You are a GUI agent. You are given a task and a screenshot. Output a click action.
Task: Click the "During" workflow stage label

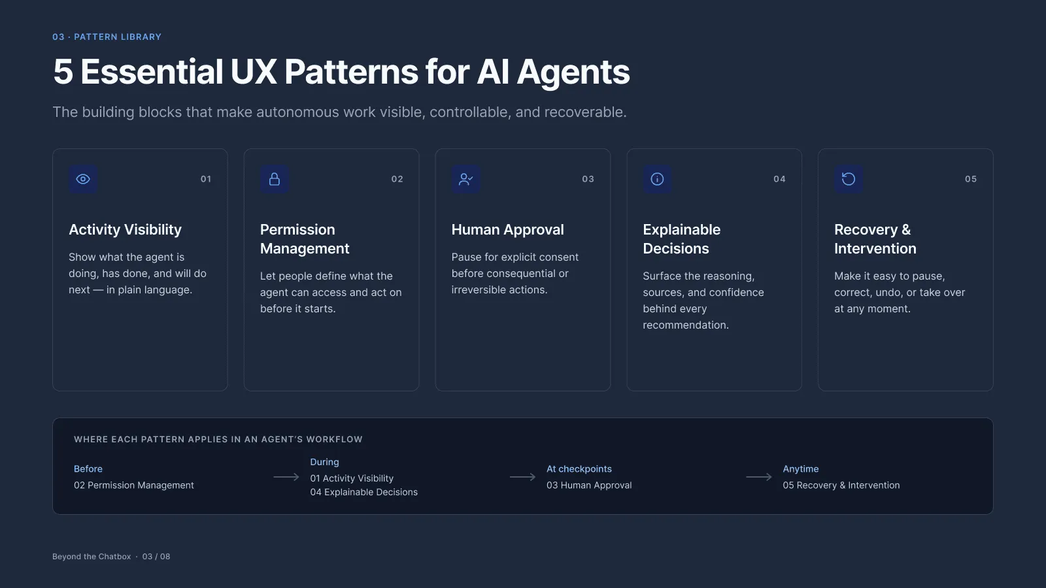(325, 462)
